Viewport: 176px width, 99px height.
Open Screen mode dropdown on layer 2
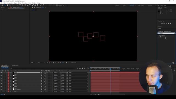click(x=56, y=74)
